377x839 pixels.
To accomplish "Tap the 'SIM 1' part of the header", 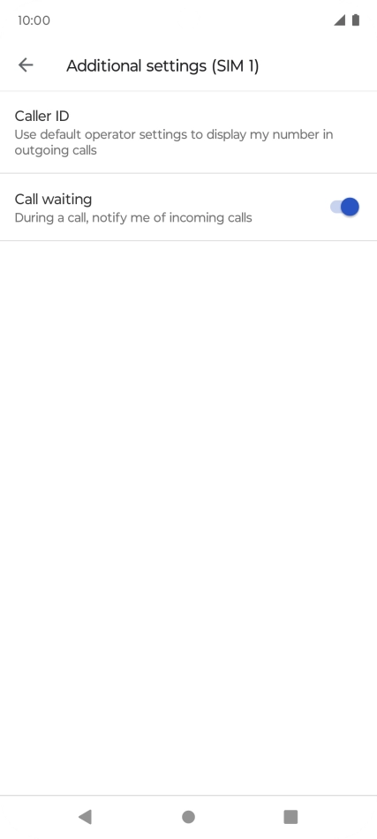I will 235,66.
